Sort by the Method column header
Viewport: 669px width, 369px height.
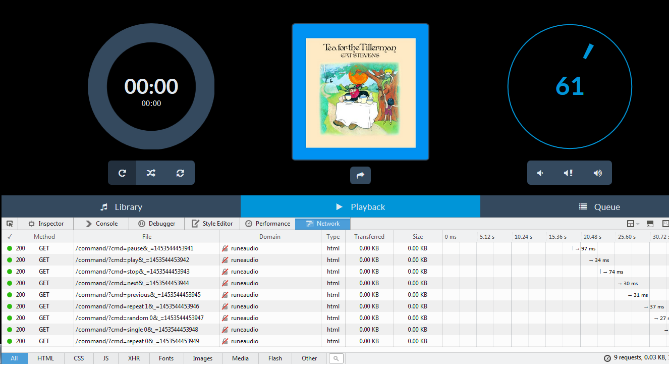click(x=44, y=236)
